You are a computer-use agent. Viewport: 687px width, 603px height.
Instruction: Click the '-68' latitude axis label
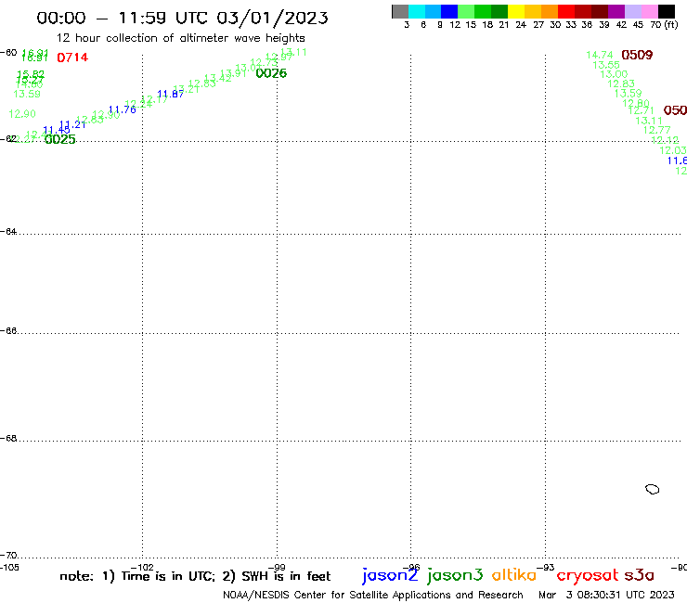click(8, 439)
